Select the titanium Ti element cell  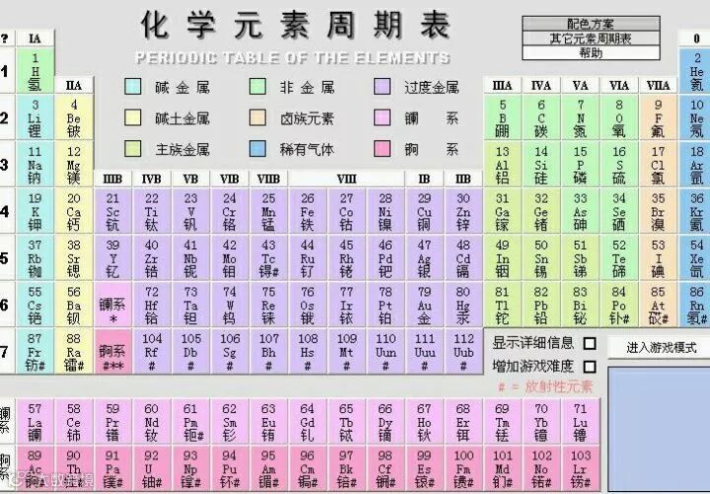coord(152,211)
